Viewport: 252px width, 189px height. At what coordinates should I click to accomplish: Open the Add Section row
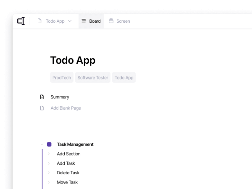tap(68, 154)
